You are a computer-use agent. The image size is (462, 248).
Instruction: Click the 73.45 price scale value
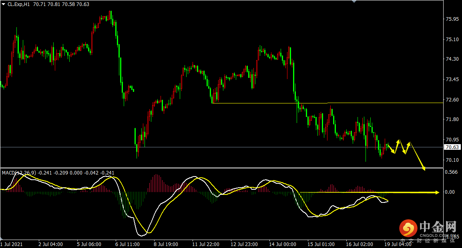452,79
